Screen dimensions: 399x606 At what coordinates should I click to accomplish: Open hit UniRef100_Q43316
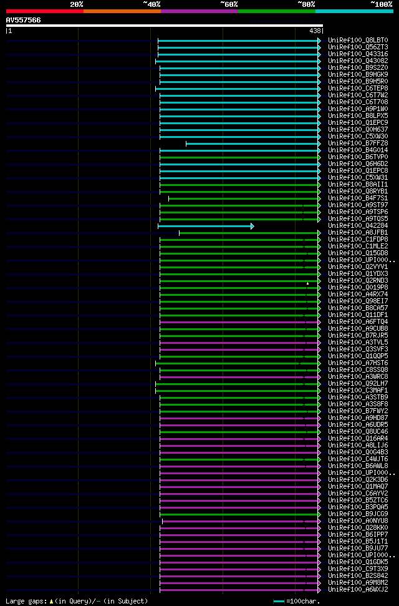pyautogui.click(x=358, y=54)
